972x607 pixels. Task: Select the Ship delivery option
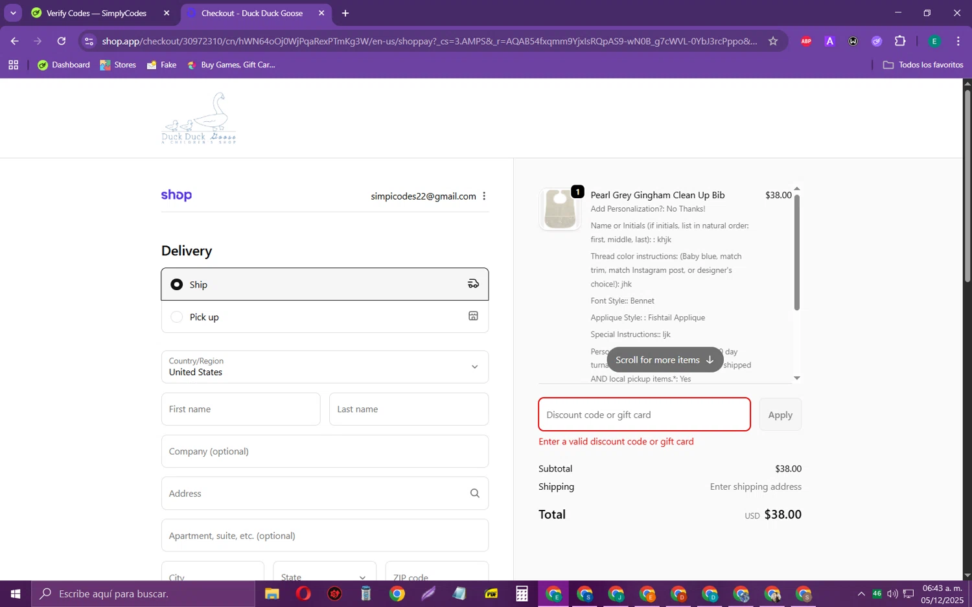(325, 284)
